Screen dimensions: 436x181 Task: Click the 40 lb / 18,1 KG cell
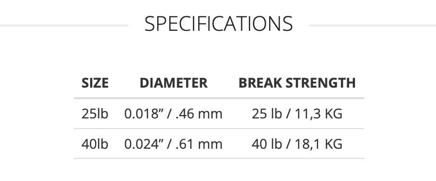coord(297,144)
